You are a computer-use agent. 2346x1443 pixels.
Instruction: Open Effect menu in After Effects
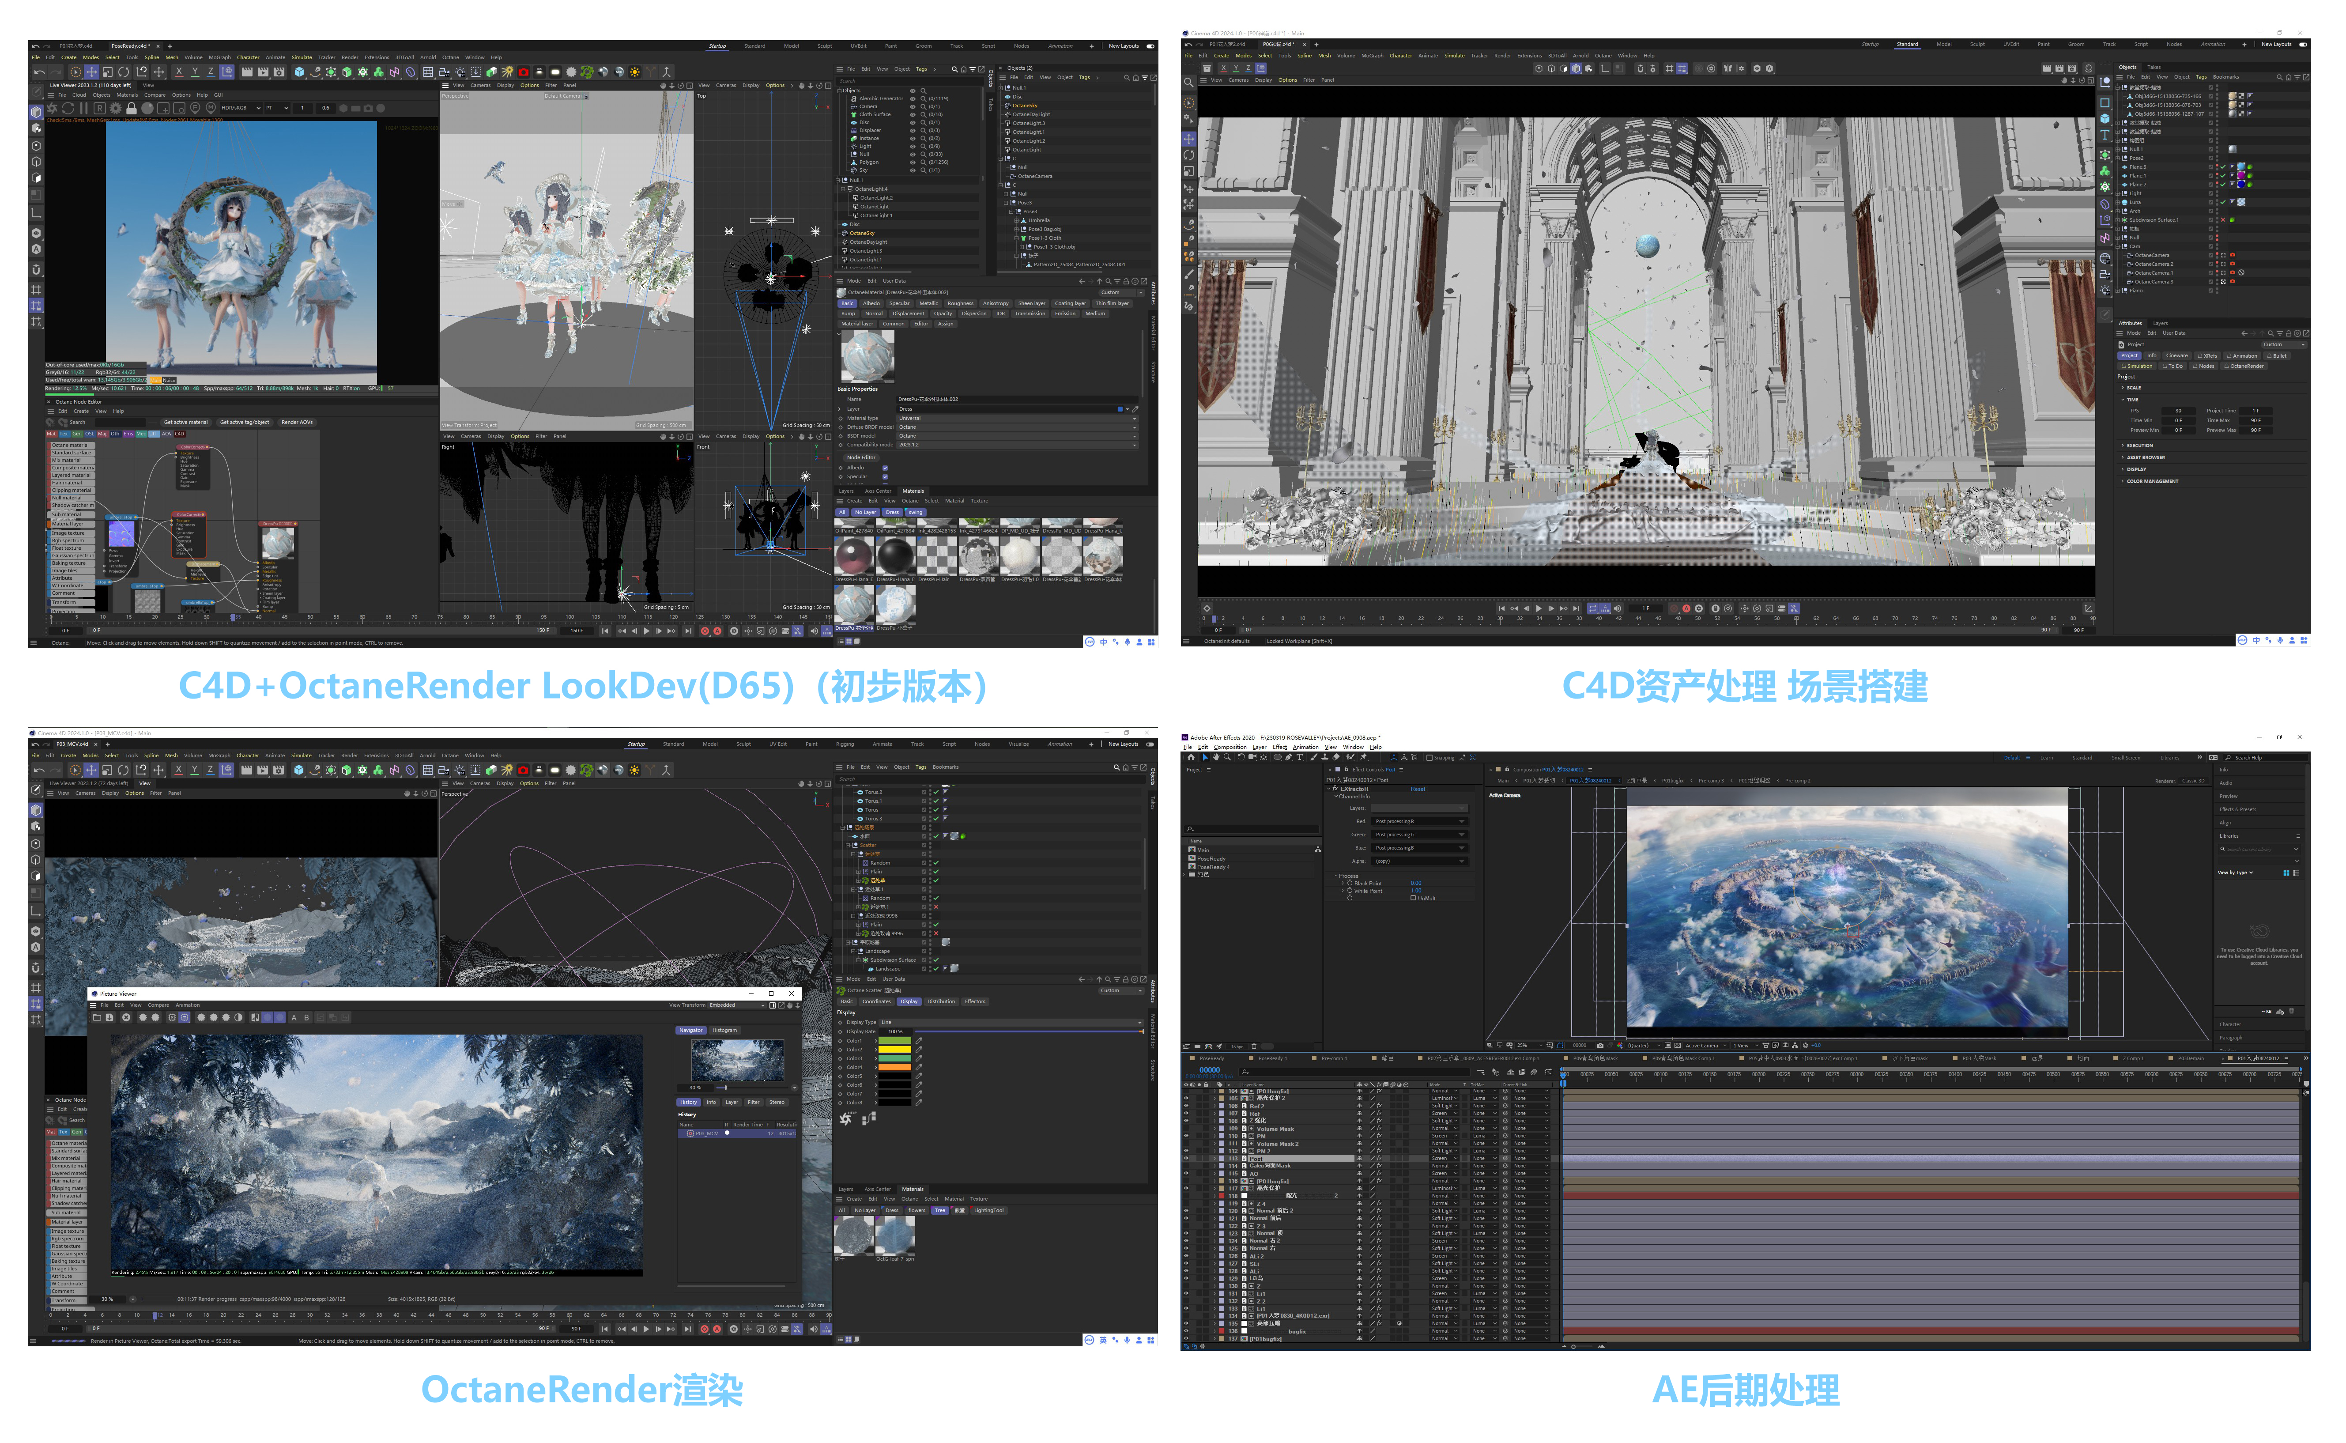pyautogui.click(x=1280, y=747)
